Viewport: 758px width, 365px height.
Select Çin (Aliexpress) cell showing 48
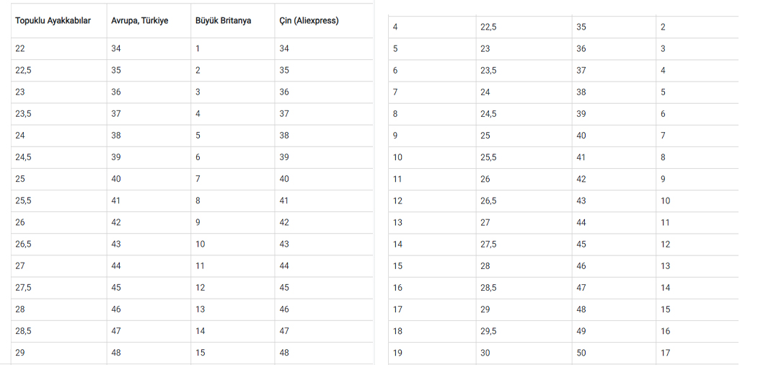pos(284,353)
